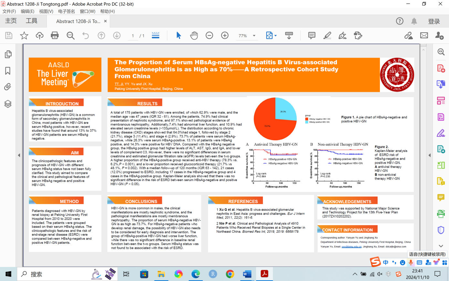Open the Organize Pages tool in right pane

[441, 101]
